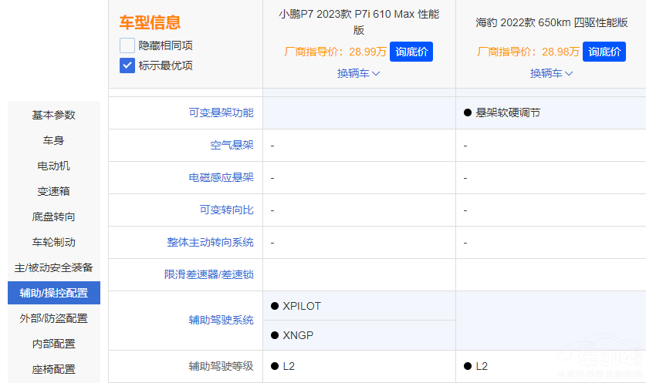Image resolution: width=646 pixels, height=383 pixels.
Task: Click 询底价 button for 海豹
Action: [x=604, y=52]
